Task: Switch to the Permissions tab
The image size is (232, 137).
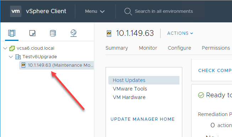Action: pyautogui.click(x=216, y=48)
